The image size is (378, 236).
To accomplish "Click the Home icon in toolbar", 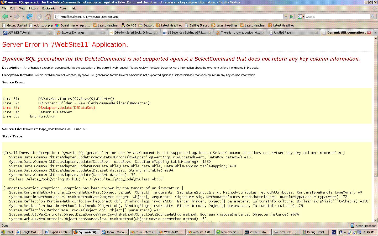I will 48,17.
